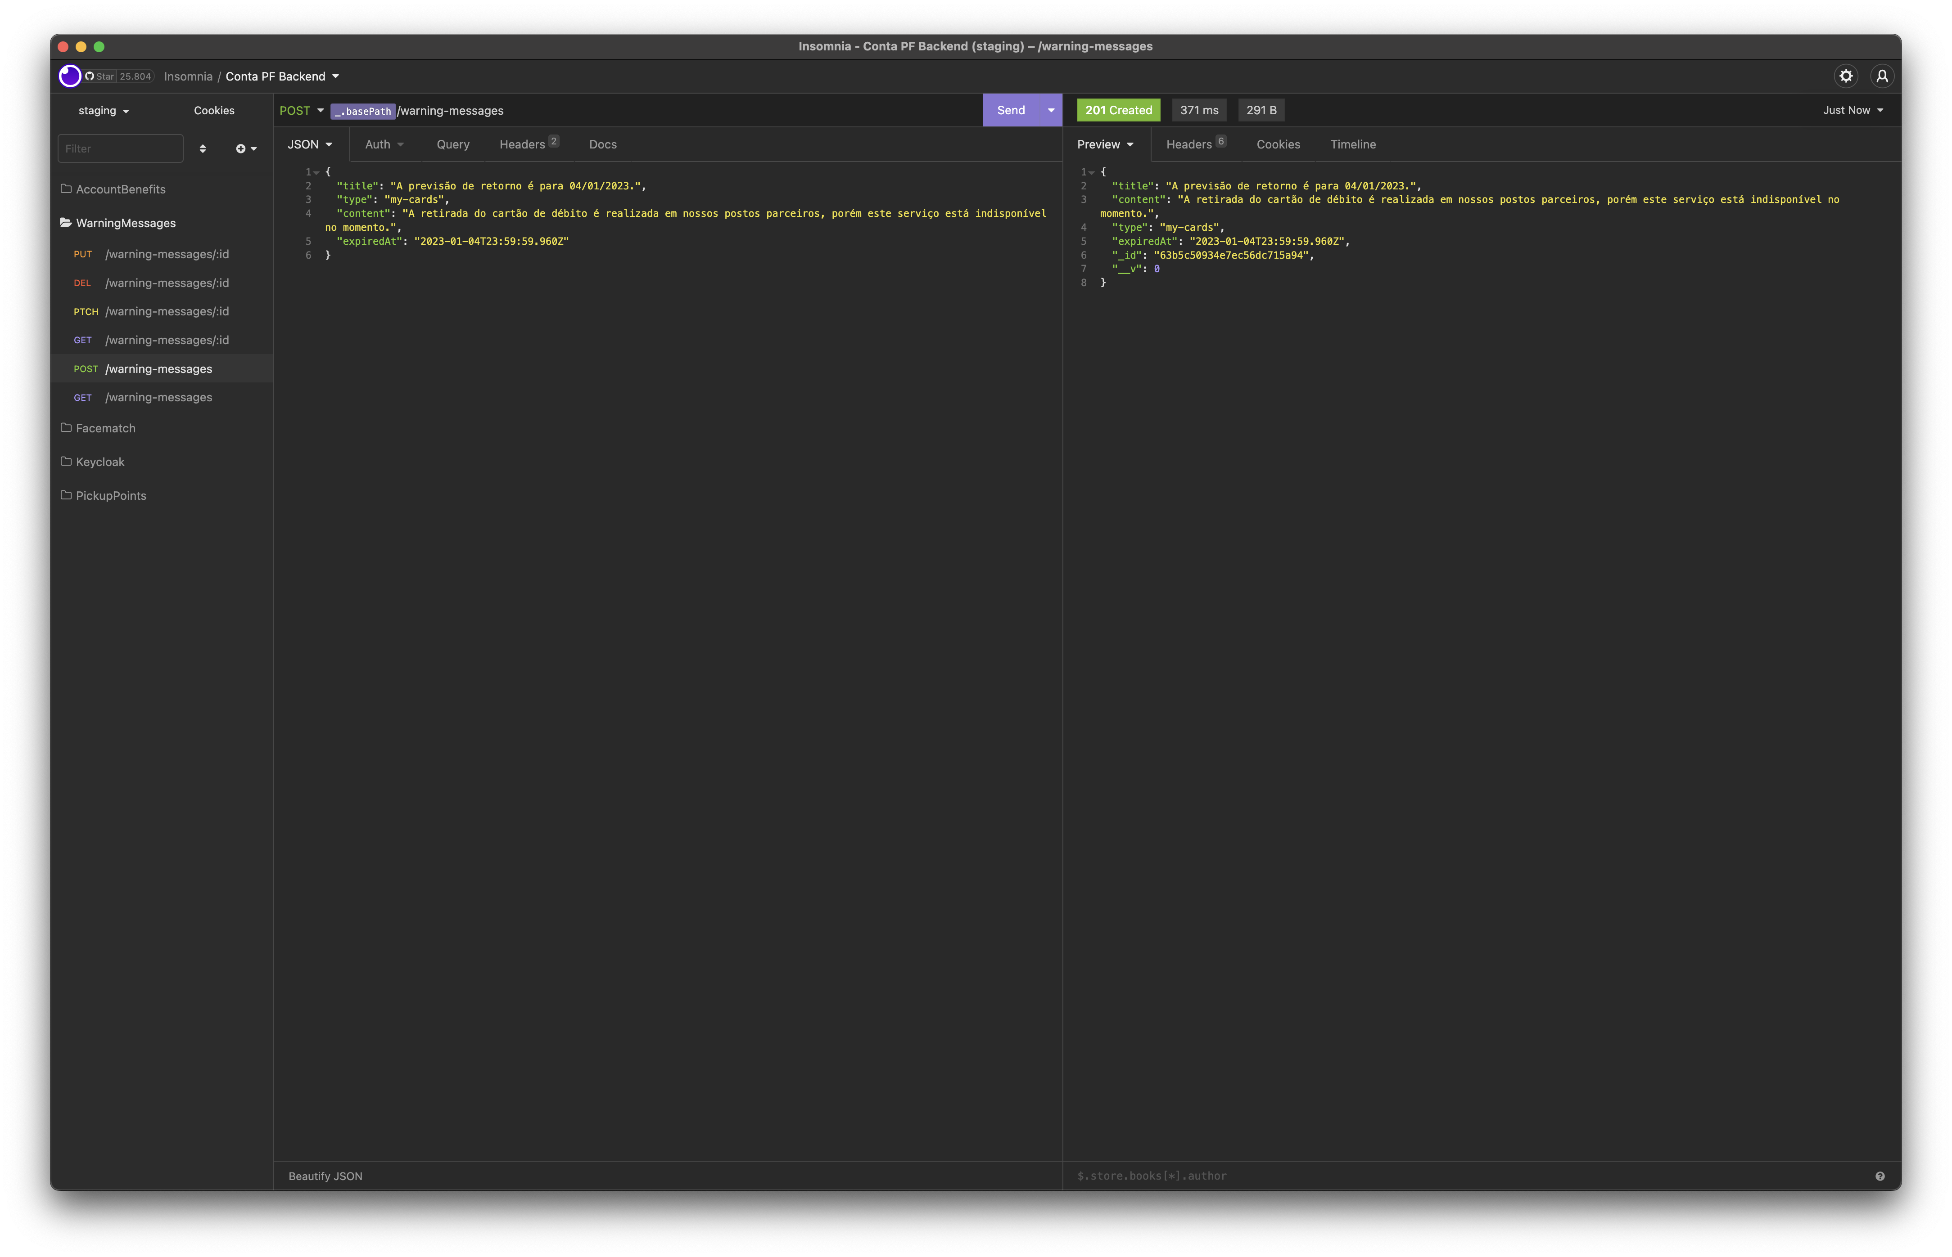
Task: Switch to the response Cookies tab
Action: 1278,144
